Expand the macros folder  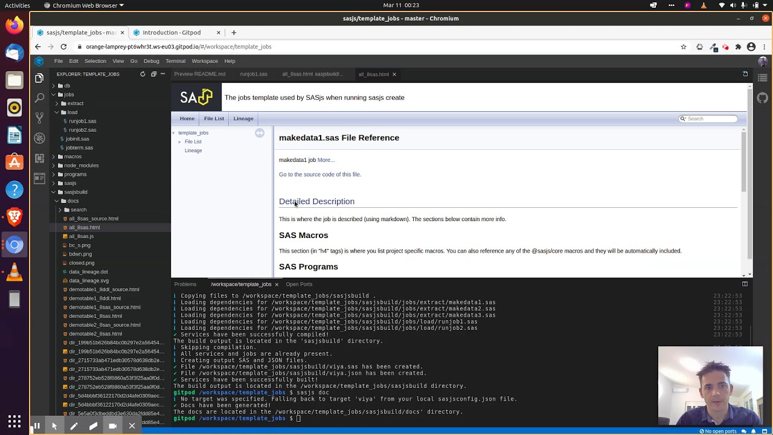72,156
